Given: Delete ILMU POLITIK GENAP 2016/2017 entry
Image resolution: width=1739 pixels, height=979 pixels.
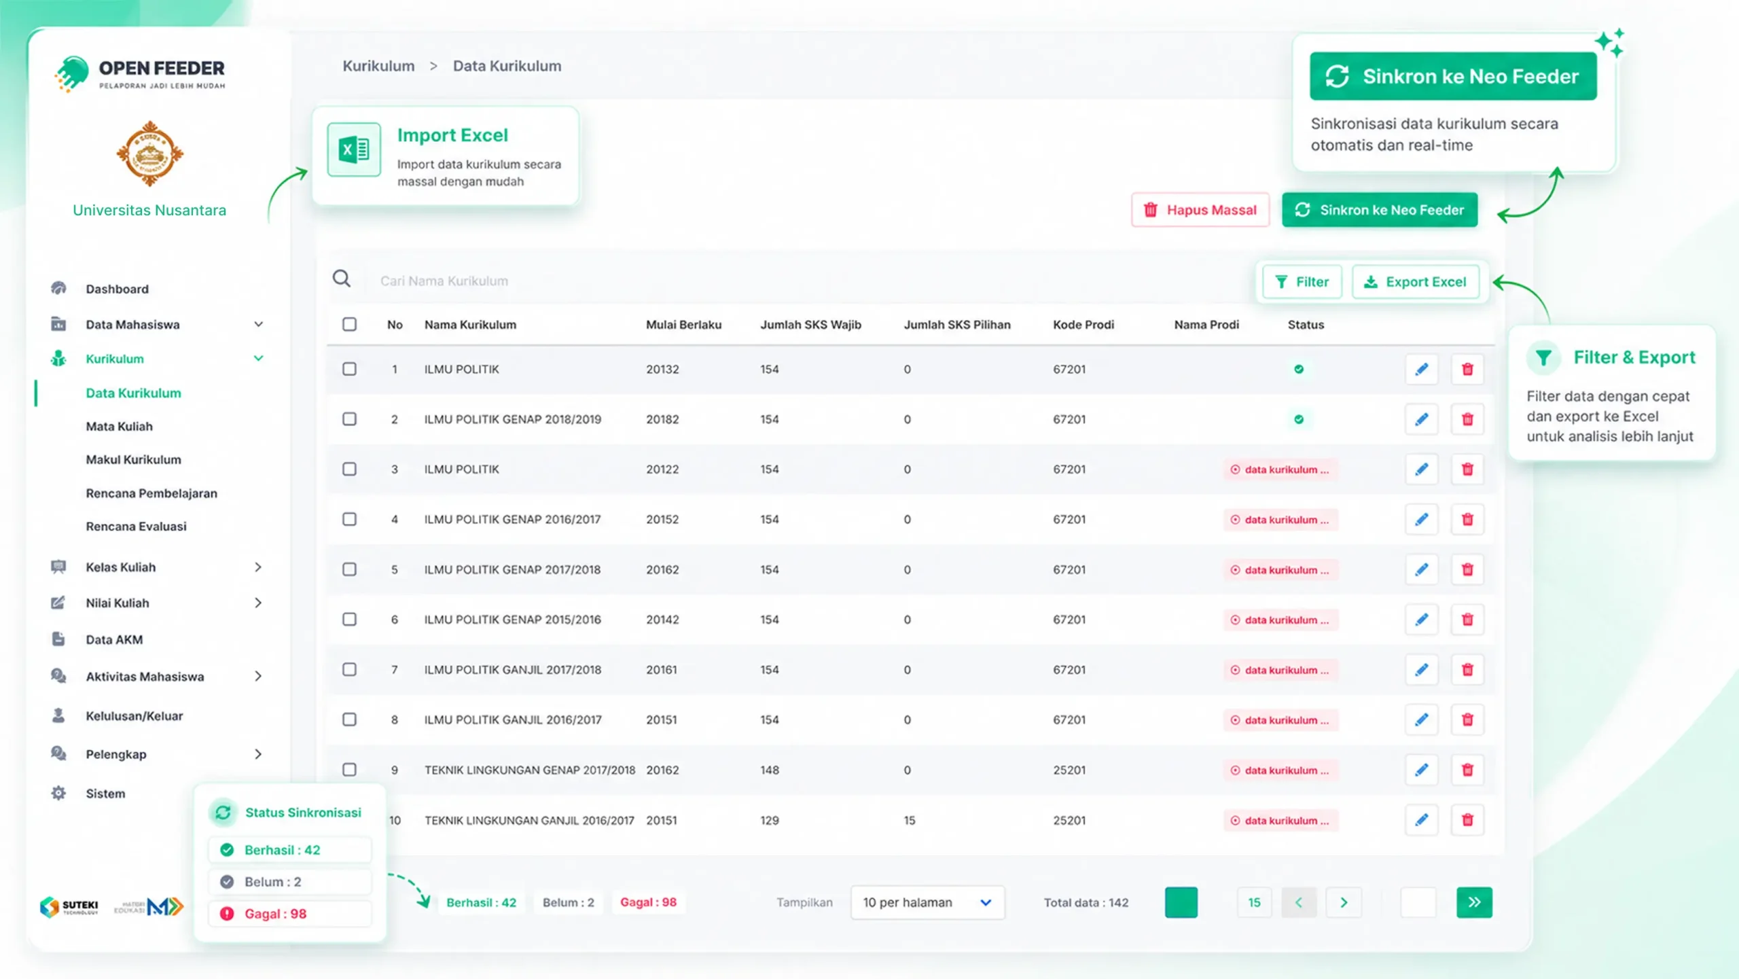Looking at the screenshot, I should coord(1467,520).
